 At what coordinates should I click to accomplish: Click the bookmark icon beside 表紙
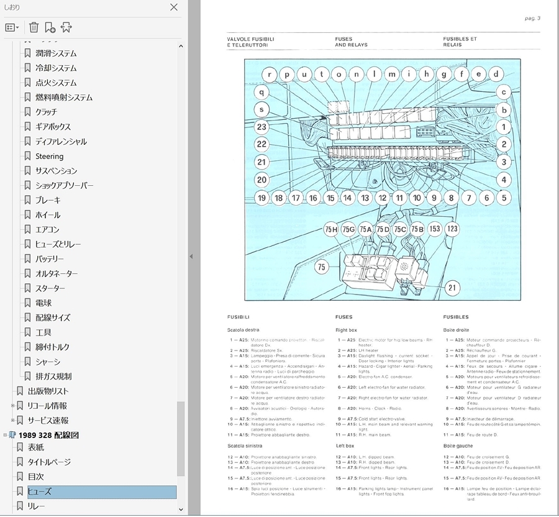coord(20,447)
